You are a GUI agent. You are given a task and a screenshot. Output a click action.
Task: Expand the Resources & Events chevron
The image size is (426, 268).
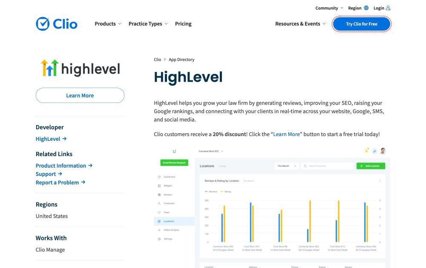324,24
